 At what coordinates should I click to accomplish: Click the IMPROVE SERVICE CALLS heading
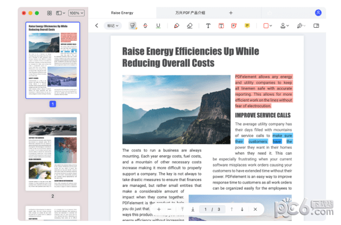click(x=263, y=115)
